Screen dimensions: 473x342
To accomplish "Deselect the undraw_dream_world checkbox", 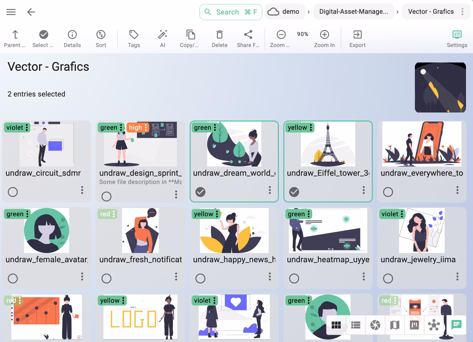I will point(200,192).
